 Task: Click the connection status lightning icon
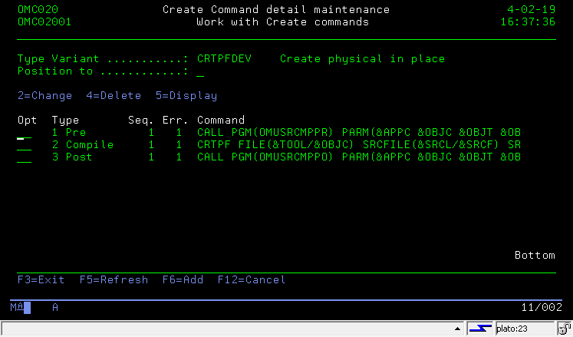(x=481, y=329)
